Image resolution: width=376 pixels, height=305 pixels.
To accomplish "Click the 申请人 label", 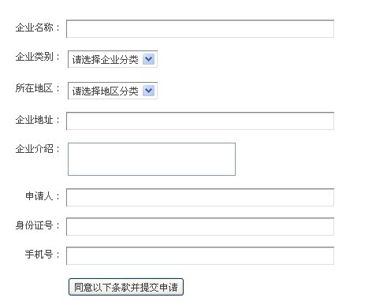I will tap(39, 196).
